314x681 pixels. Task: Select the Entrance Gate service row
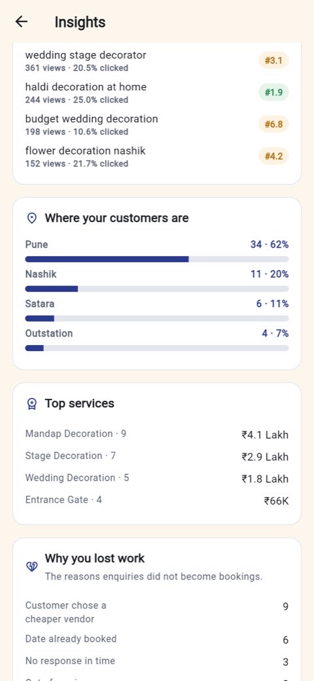click(157, 500)
